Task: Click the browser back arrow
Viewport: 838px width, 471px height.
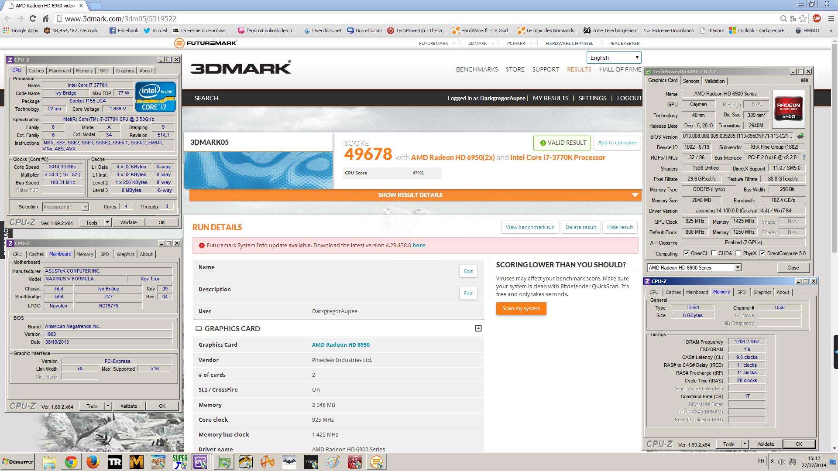Action: (x=7, y=18)
